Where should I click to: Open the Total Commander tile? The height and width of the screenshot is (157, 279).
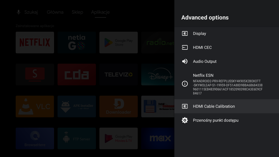(x=158, y=106)
